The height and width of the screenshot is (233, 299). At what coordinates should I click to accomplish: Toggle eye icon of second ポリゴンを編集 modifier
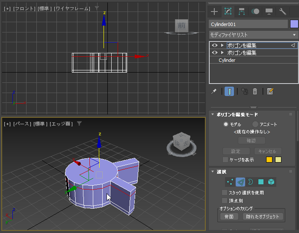[x=215, y=52]
